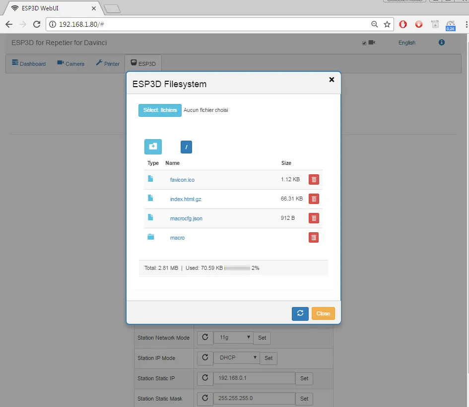Toggle the camera checkbox in header
The width and height of the screenshot is (469, 407).
pos(364,43)
